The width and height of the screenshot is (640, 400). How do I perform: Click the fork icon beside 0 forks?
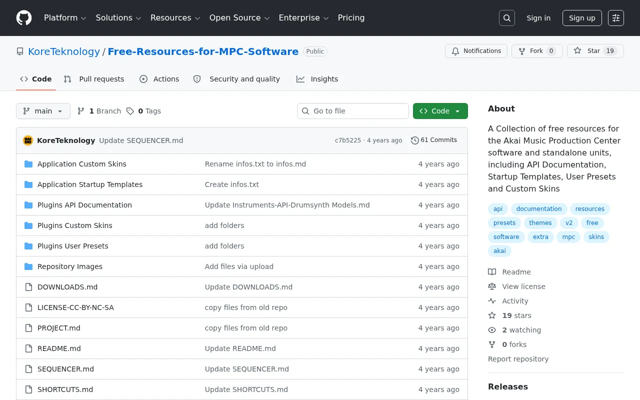[492, 344]
